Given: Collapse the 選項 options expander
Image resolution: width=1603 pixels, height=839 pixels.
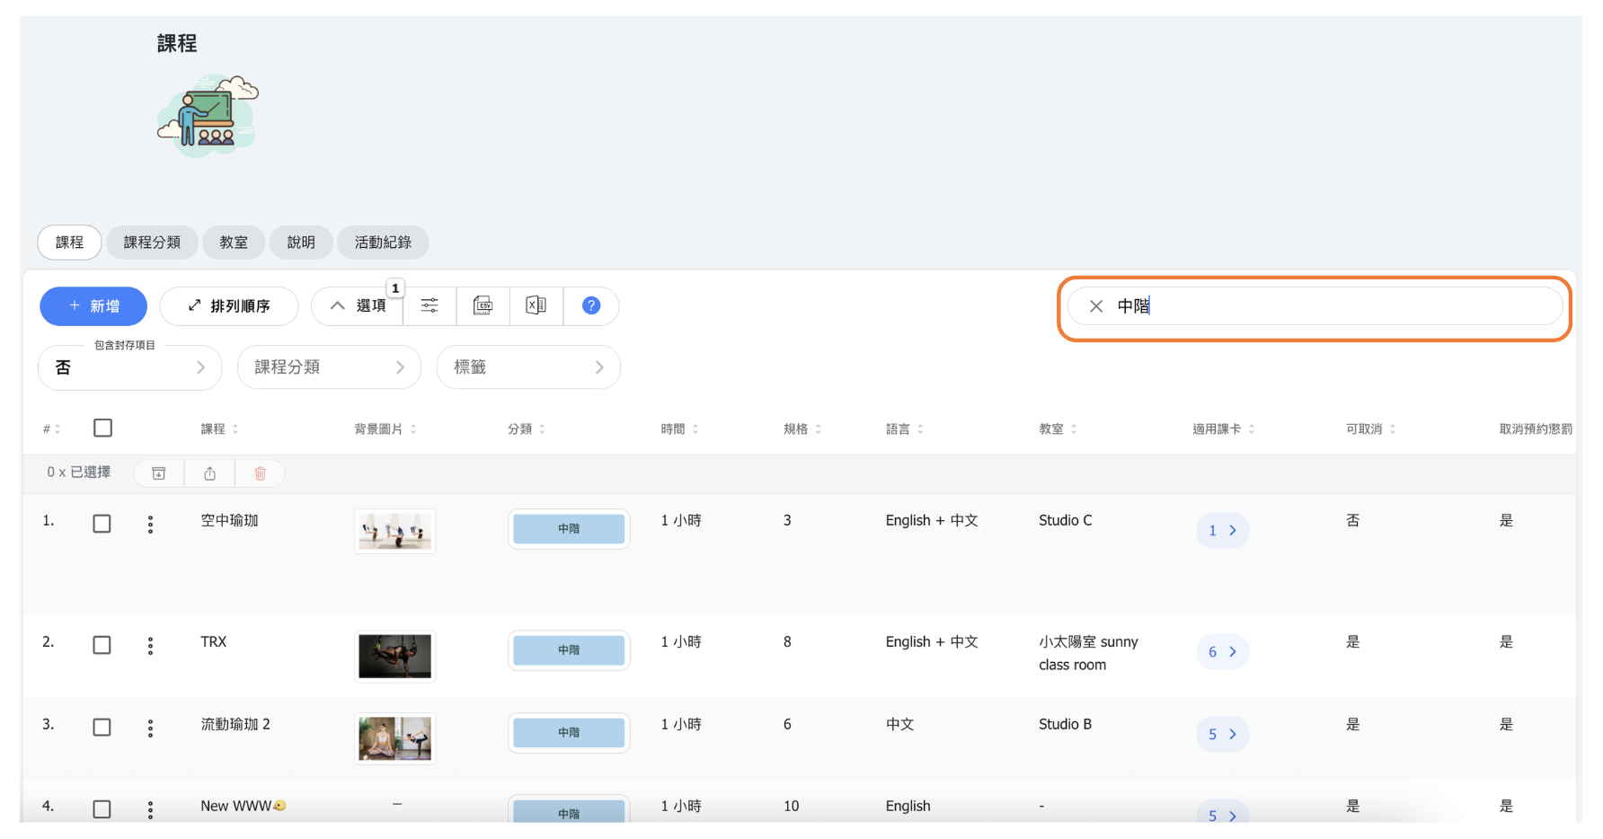Looking at the screenshot, I should click(358, 306).
